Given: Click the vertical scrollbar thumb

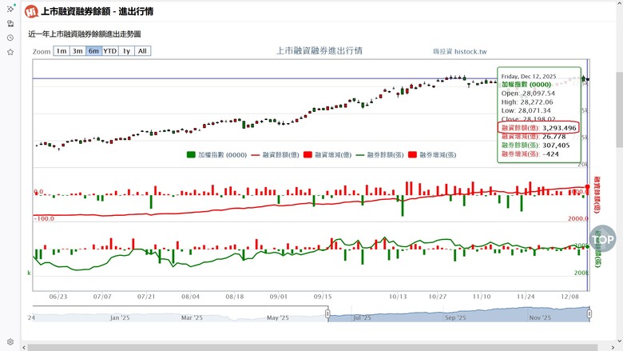Looking at the screenshot, I should click(620, 110).
